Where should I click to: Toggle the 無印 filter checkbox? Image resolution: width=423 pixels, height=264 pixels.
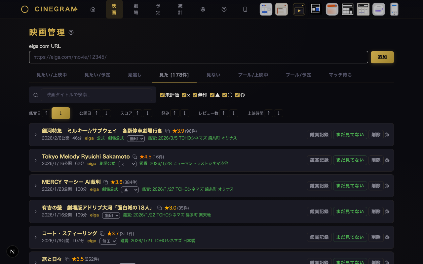point(195,95)
